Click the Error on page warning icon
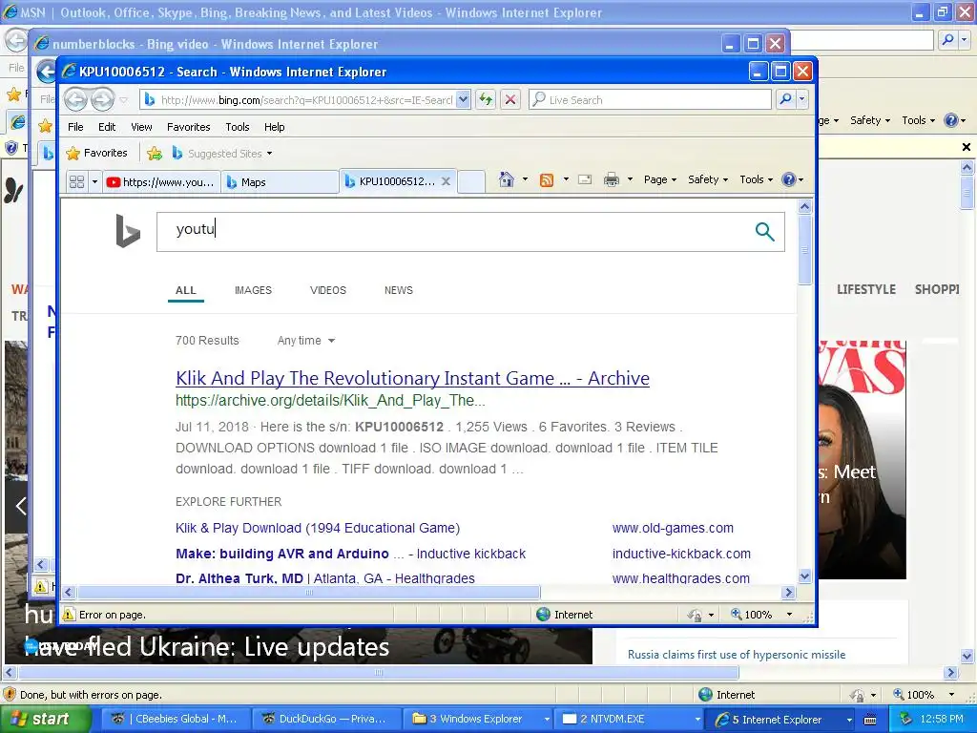The width and height of the screenshot is (977, 733). tap(69, 615)
